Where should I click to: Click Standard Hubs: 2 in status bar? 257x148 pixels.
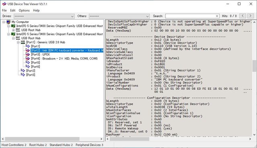pyautogui.click(x=61, y=145)
